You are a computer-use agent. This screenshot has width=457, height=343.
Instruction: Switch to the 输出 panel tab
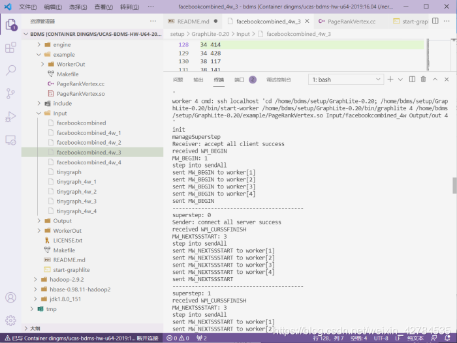pyautogui.click(x=198, y=80)
